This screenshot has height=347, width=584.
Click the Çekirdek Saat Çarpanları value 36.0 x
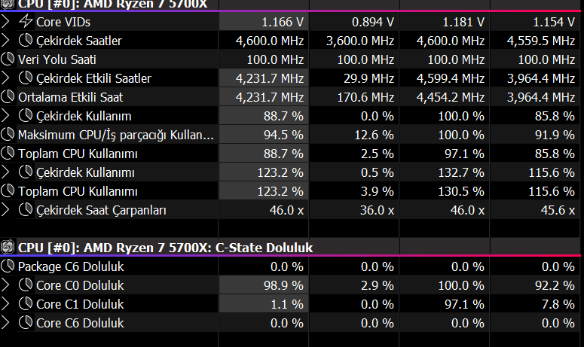(377, 210)
